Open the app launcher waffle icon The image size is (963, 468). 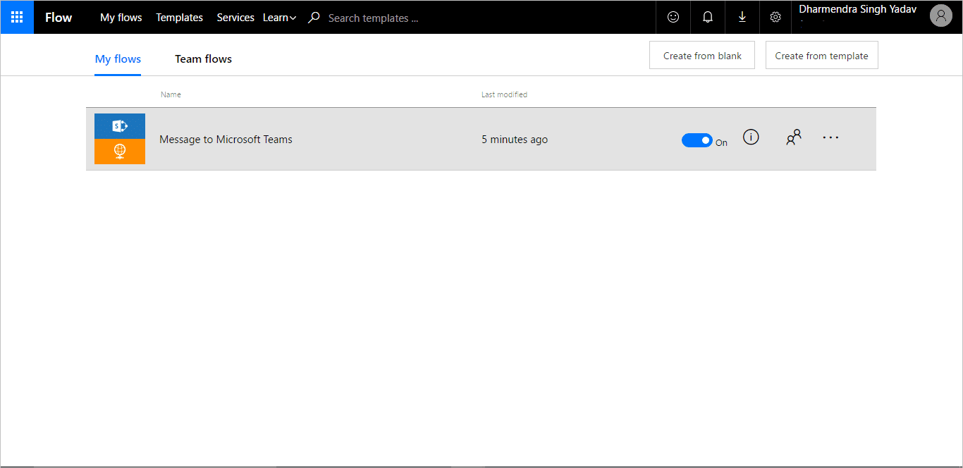point(17,17)
